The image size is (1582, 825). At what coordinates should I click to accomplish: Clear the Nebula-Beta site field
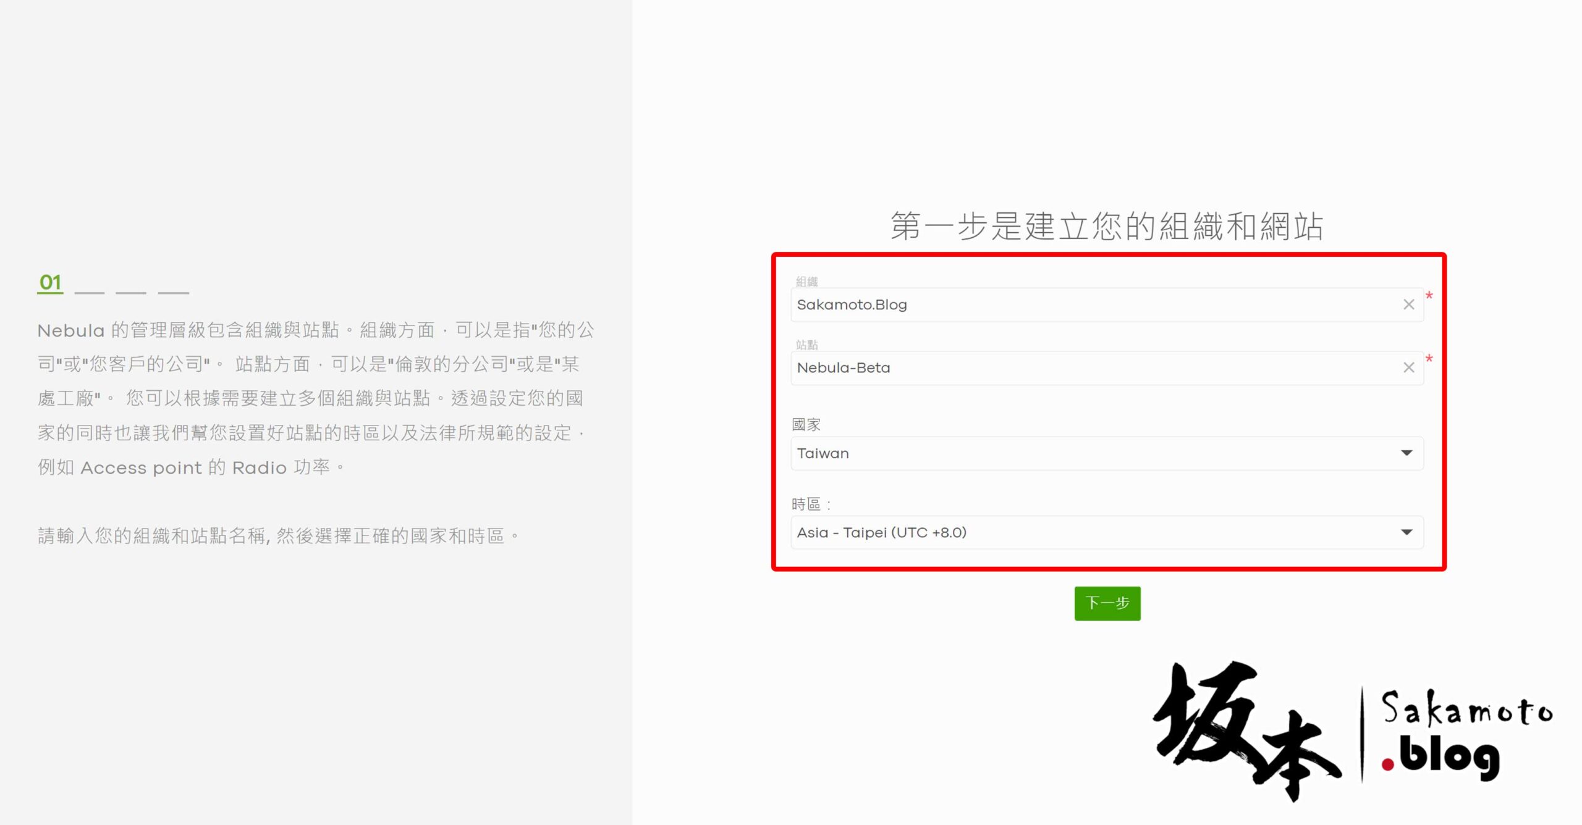[1408, 367]
